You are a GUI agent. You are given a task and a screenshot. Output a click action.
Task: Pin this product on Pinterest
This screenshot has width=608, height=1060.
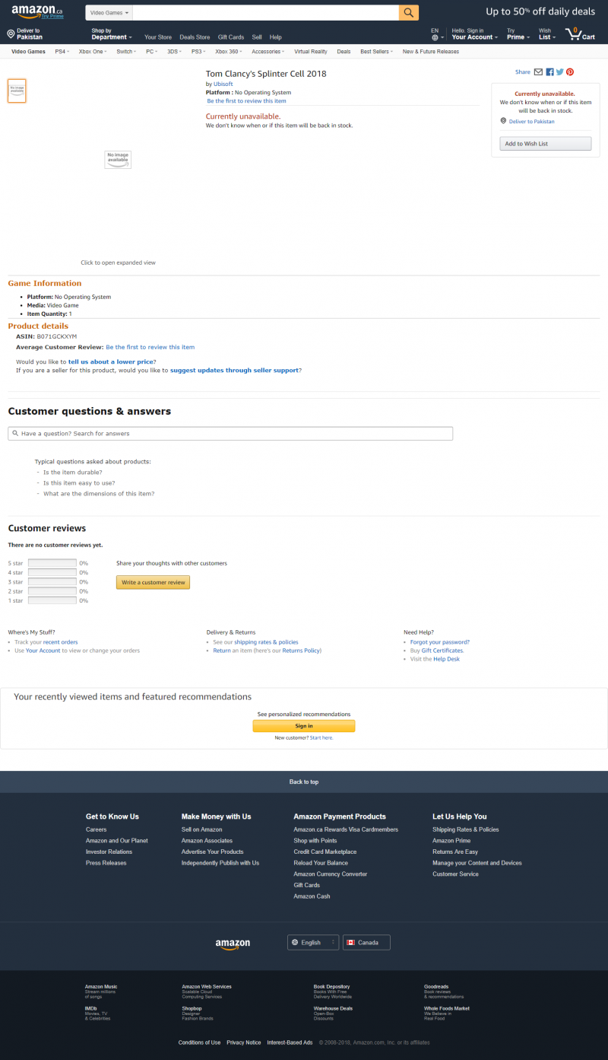[x=570, y=72]
